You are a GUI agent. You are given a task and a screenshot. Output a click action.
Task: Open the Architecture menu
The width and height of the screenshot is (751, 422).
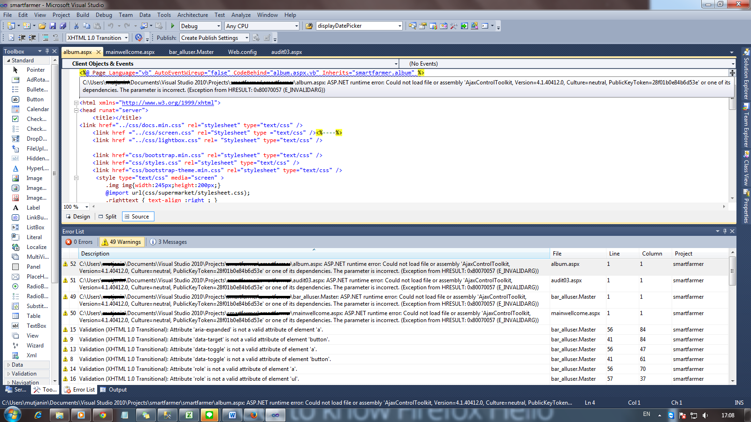[x=192, y=15]
